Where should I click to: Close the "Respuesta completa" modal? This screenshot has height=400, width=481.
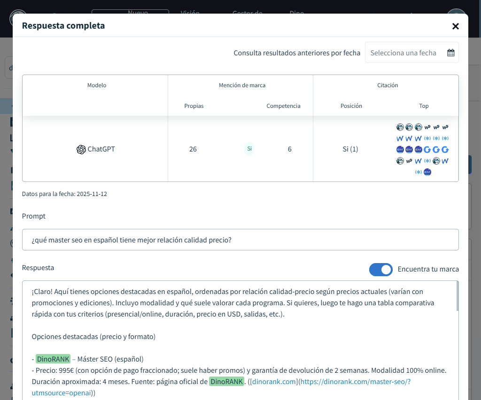455,26
